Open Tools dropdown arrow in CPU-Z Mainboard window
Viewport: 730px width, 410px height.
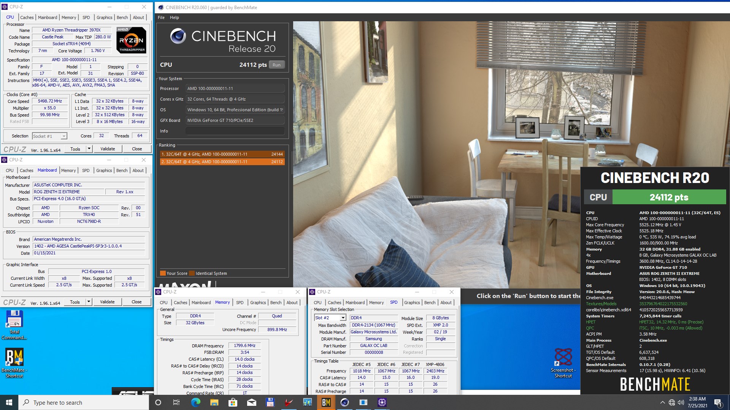[89, 302]
